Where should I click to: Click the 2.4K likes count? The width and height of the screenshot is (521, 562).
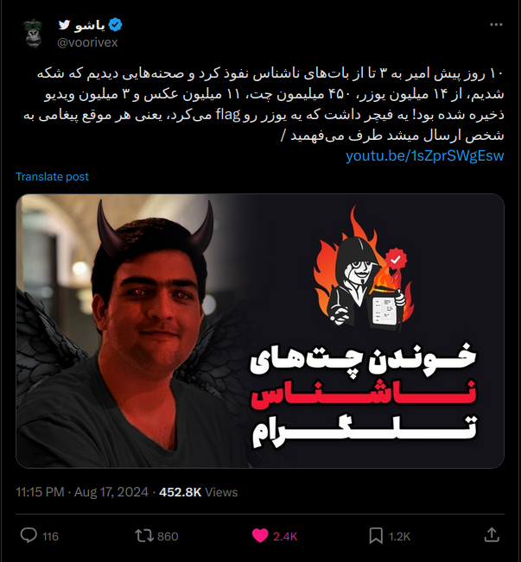[x=285, y=537]
